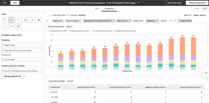Select the summary KPI chart type
Viewport: 209px width, 103px height.
pyautogui.click(x=5, y=26)
